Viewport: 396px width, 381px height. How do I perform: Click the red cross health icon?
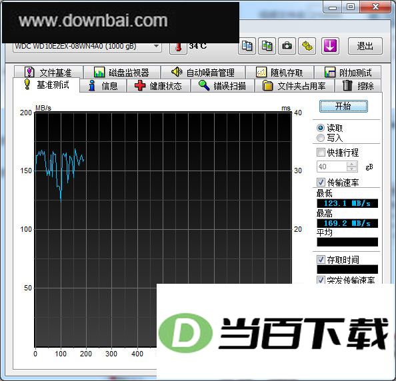pyautogui.click(x=140, y=86)
